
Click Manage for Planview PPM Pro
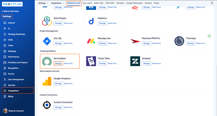(147, 43)
